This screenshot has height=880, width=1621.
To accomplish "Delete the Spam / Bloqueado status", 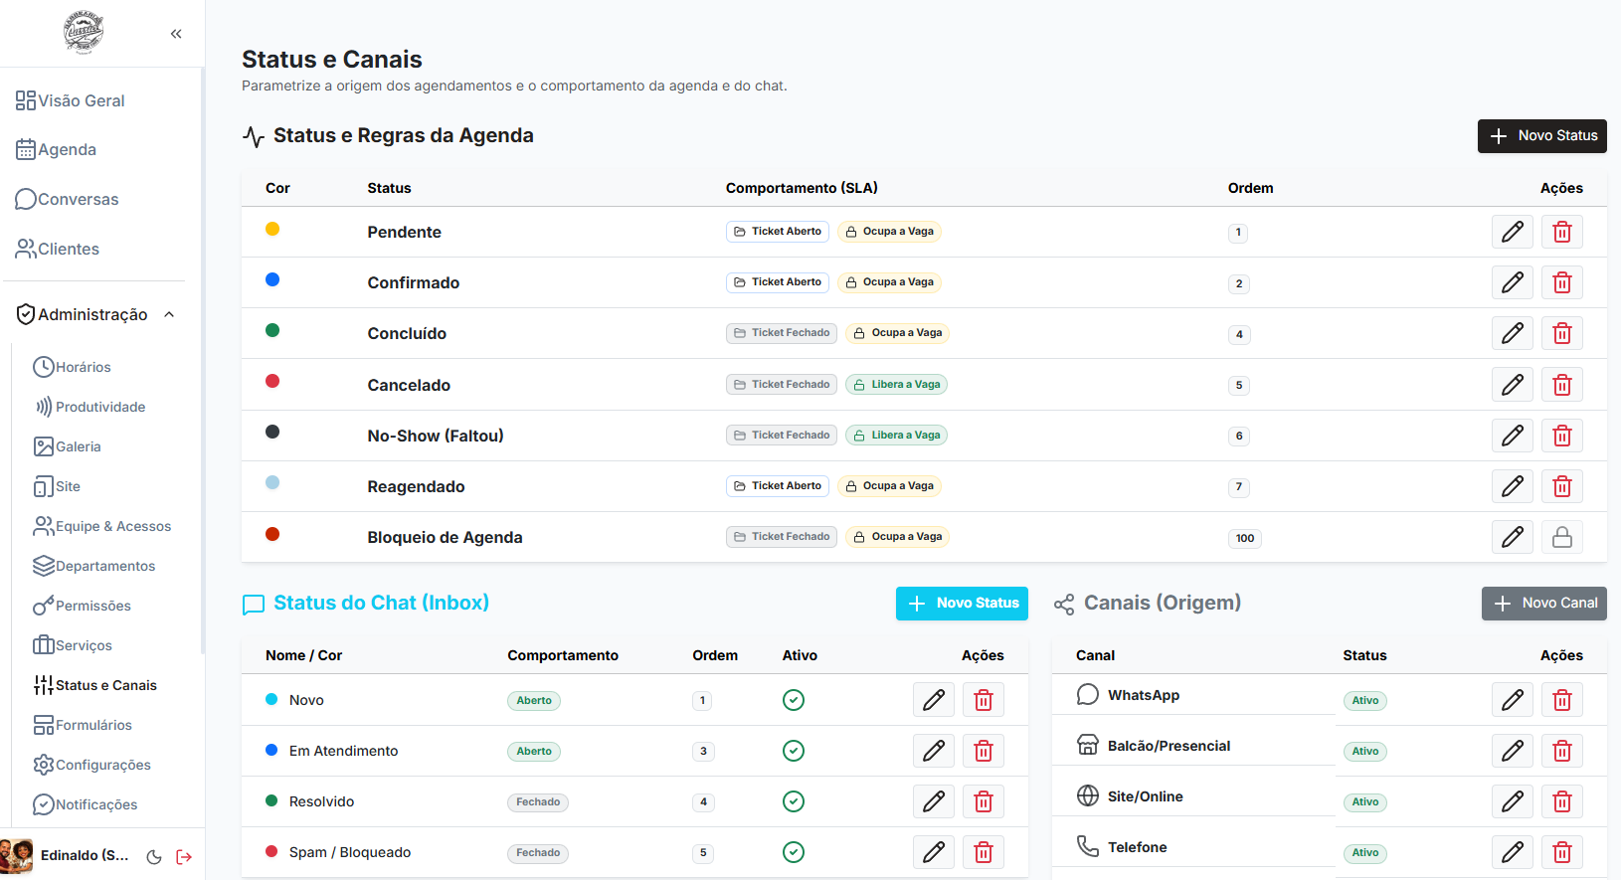I will click(983, 852).
